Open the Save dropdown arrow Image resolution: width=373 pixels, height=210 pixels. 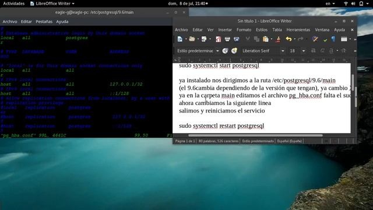210,39
